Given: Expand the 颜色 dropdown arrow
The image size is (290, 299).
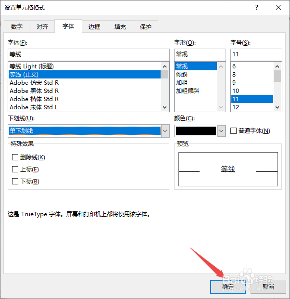Looking at the screenshot, I should 221,131.
